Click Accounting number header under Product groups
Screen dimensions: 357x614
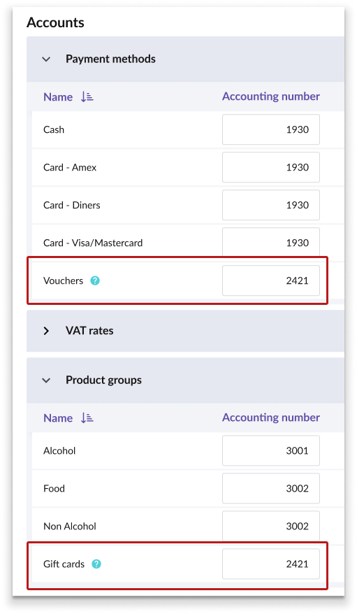tap(271, 417)
